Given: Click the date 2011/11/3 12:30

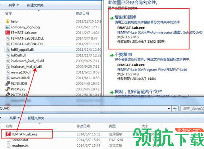Looking at the screenshot, I should click(x=88, y=50).
